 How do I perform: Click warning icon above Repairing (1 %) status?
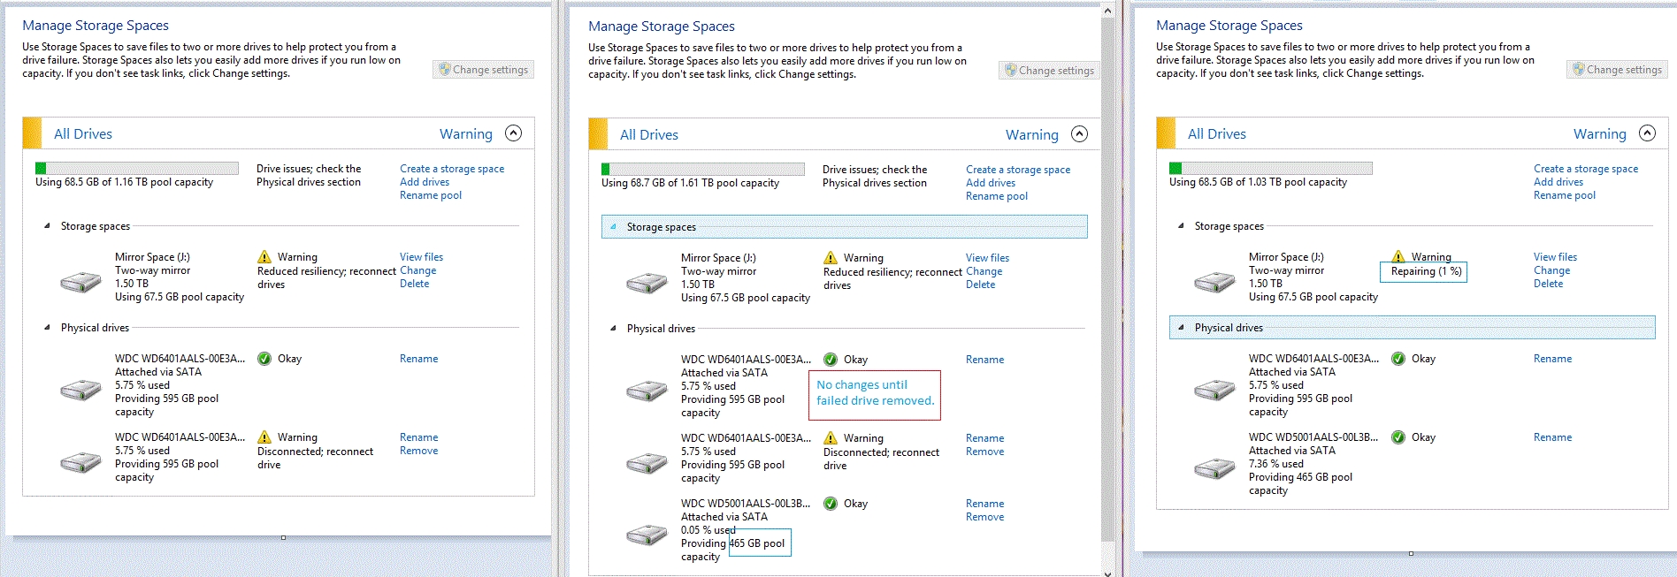click(x=1398, y=256)
